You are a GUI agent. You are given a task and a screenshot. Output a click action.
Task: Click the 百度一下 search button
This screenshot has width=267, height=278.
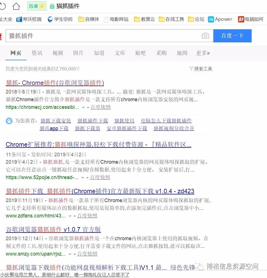(232, 36)
